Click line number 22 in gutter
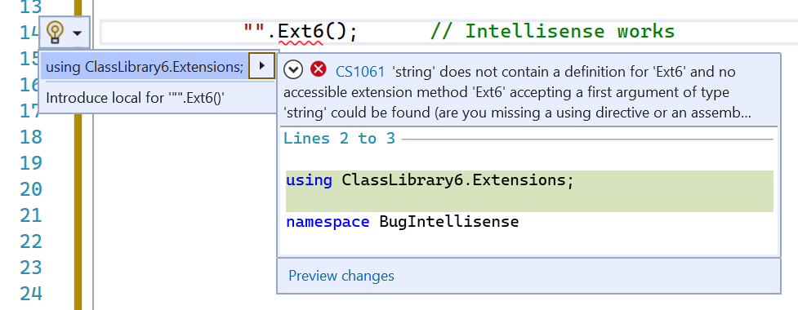Screen dimensions: 798x310 pyautogui.click(x=31, y=241)
